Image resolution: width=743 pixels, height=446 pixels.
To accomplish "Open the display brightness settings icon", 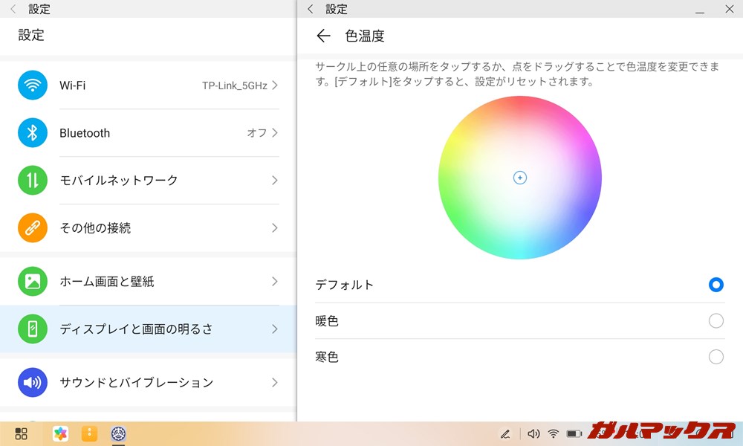I will click(x=33, y=329).
